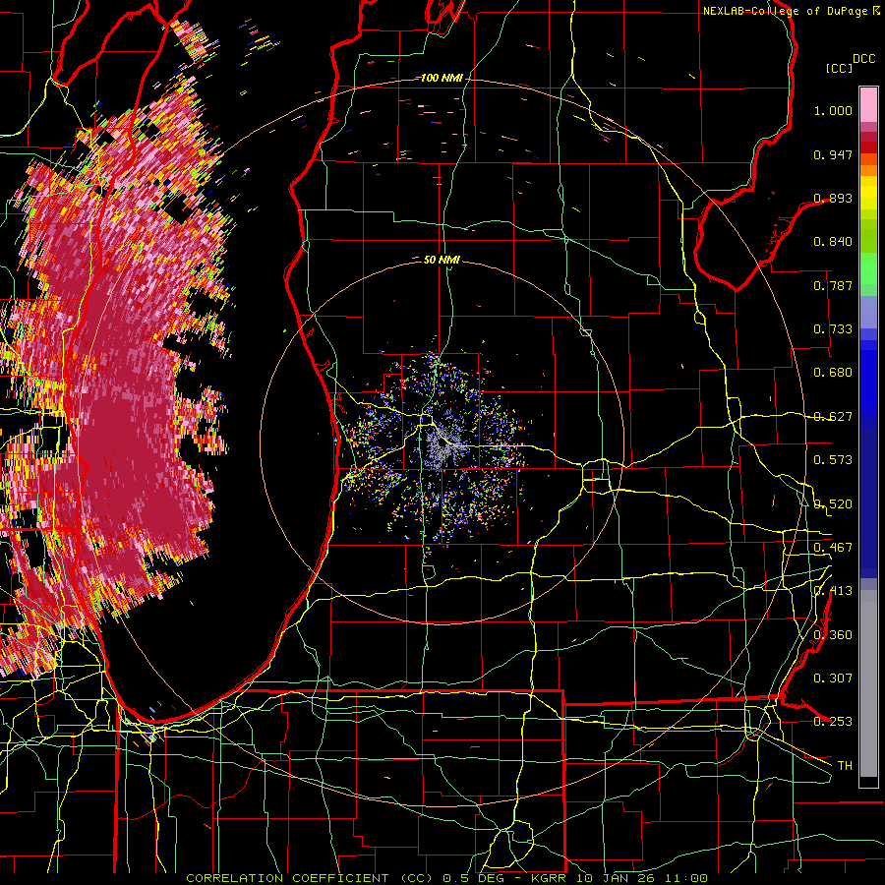Click the 0.947 scale value
Image resolution: width=885 pixels, height=885 pixels.
(x=833, y=154)
